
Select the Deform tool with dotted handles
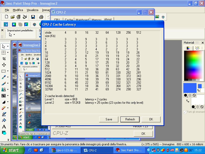pyautogui.click(x=4, y=53)
